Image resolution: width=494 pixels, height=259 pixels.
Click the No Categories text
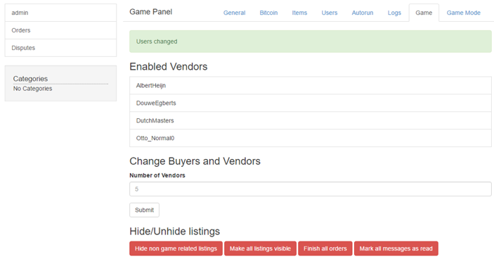pos(32,89)
